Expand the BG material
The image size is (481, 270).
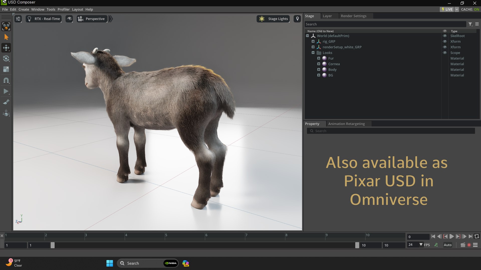coord(319,75)
